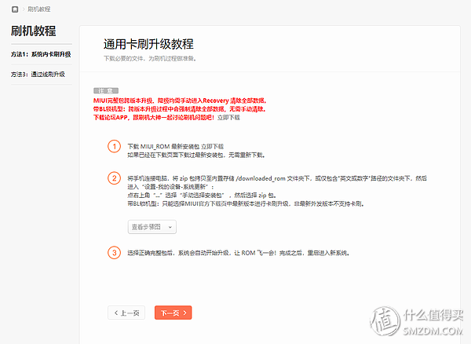Click 立即下载 link after forum APP notice
Screen dimensions: 471x344
[228, 118]
